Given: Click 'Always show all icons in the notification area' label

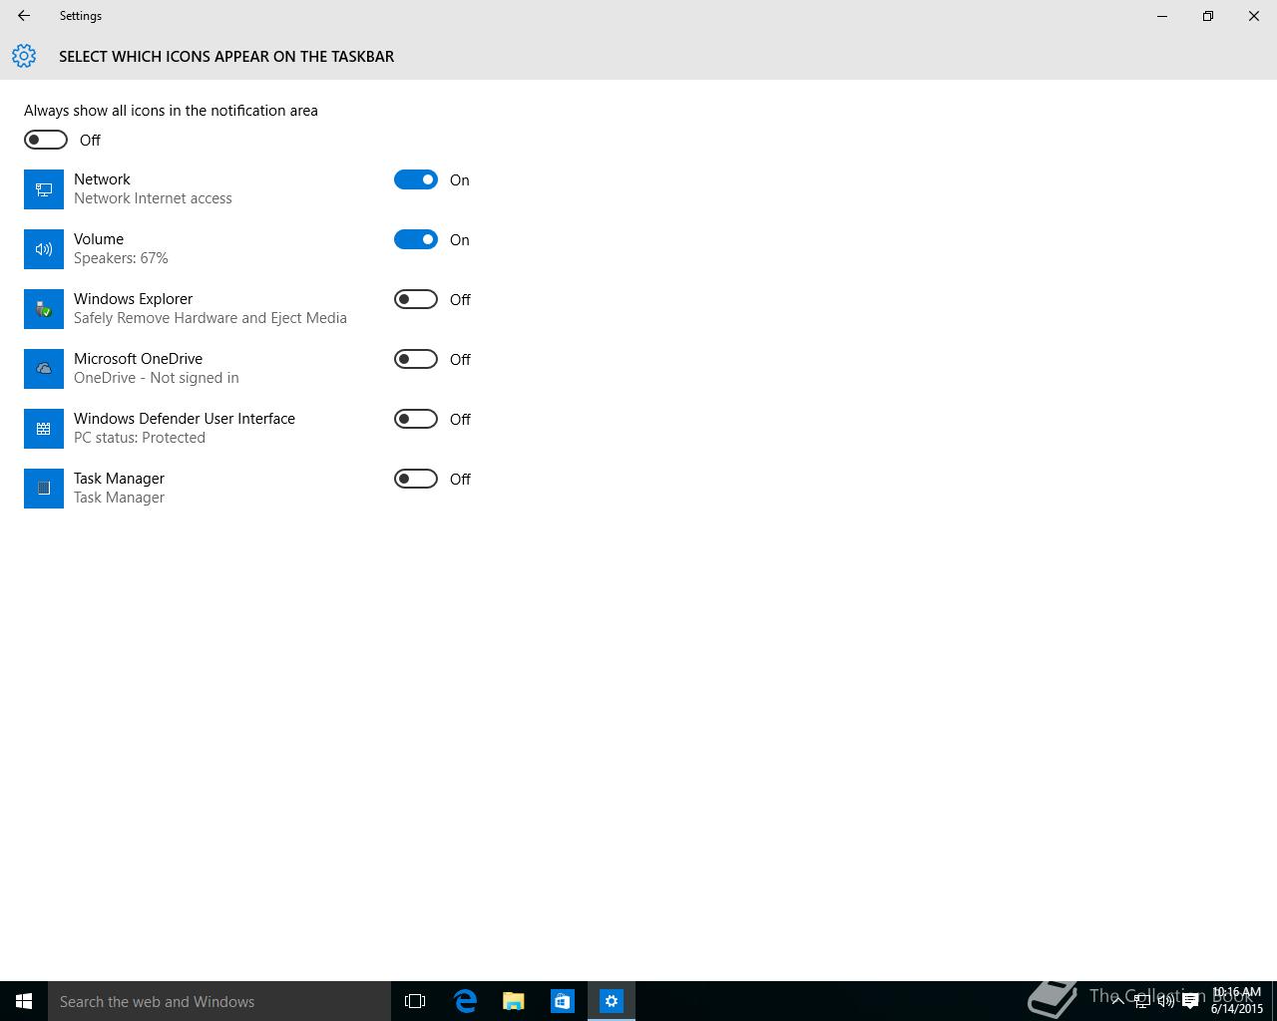Looking at the screenshot, I should (x=171, y=111).
